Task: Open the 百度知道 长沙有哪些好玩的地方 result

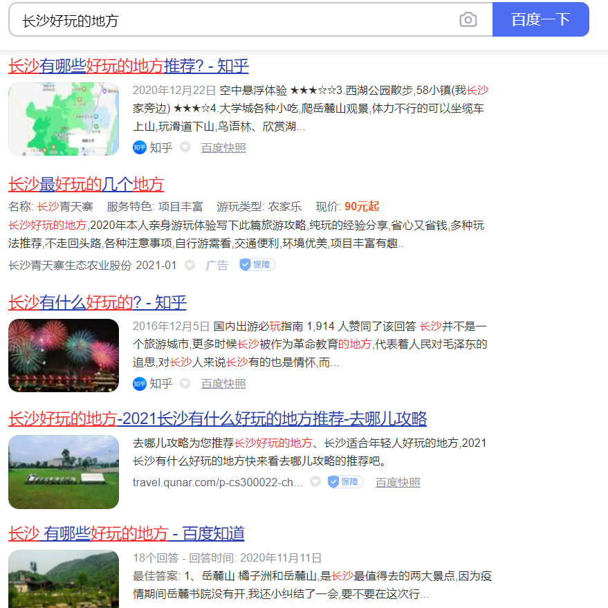Action: pos(127,534)
